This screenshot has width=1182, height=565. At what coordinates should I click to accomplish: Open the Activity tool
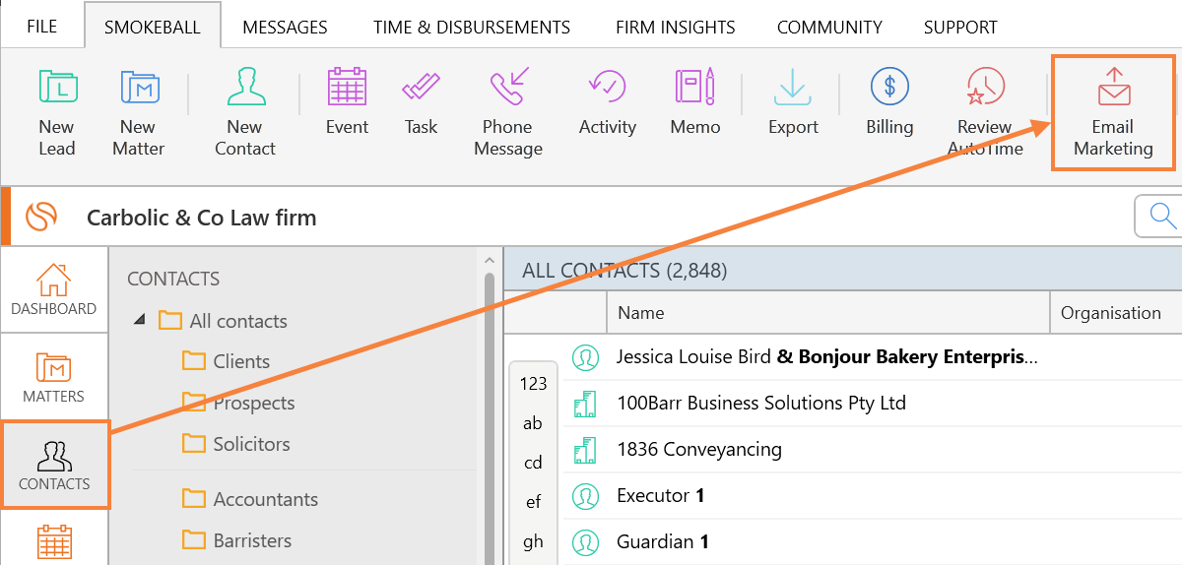[608, 101]
